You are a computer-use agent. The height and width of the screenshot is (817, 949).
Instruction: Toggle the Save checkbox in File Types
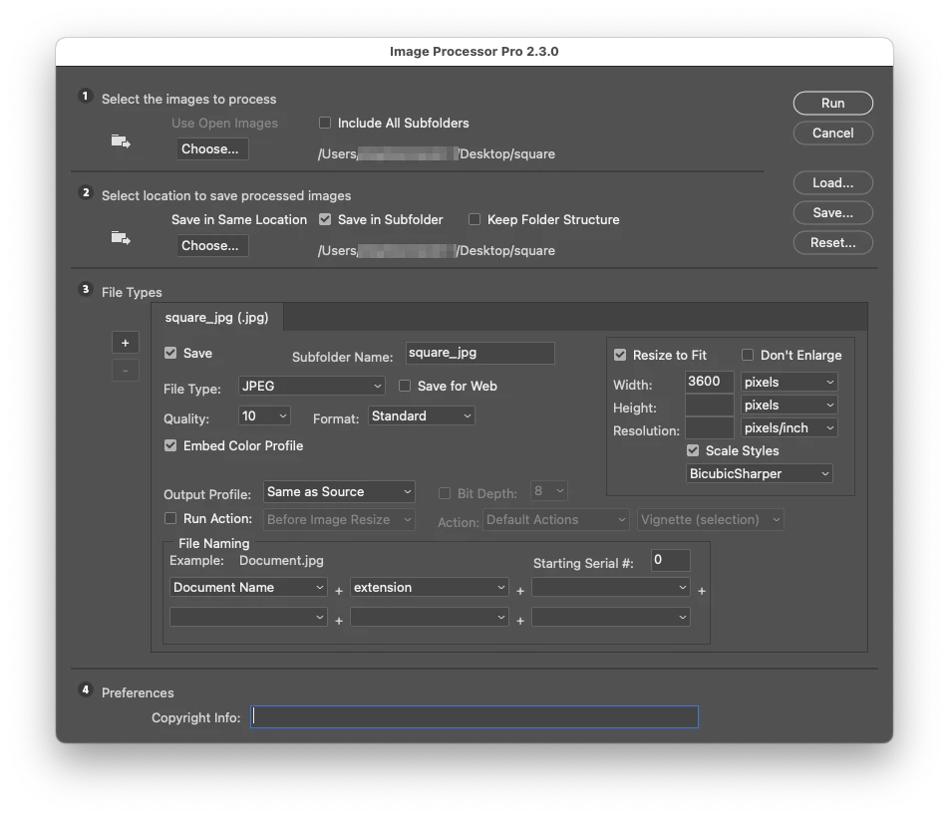point(170,353)
